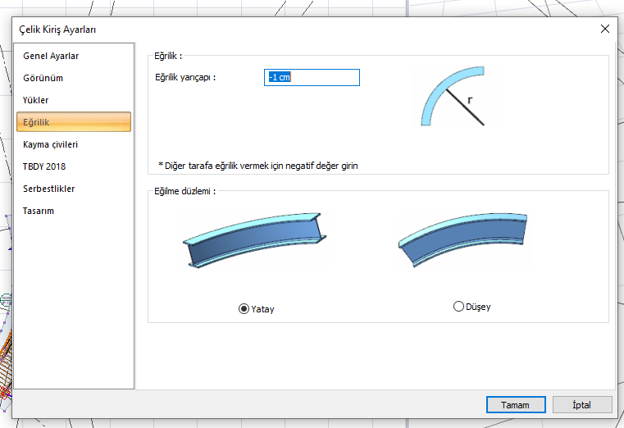The height and width of the screenshot is (428, 624).
Task: Select Yükler in the sidebar list
Action: (36, 100)
